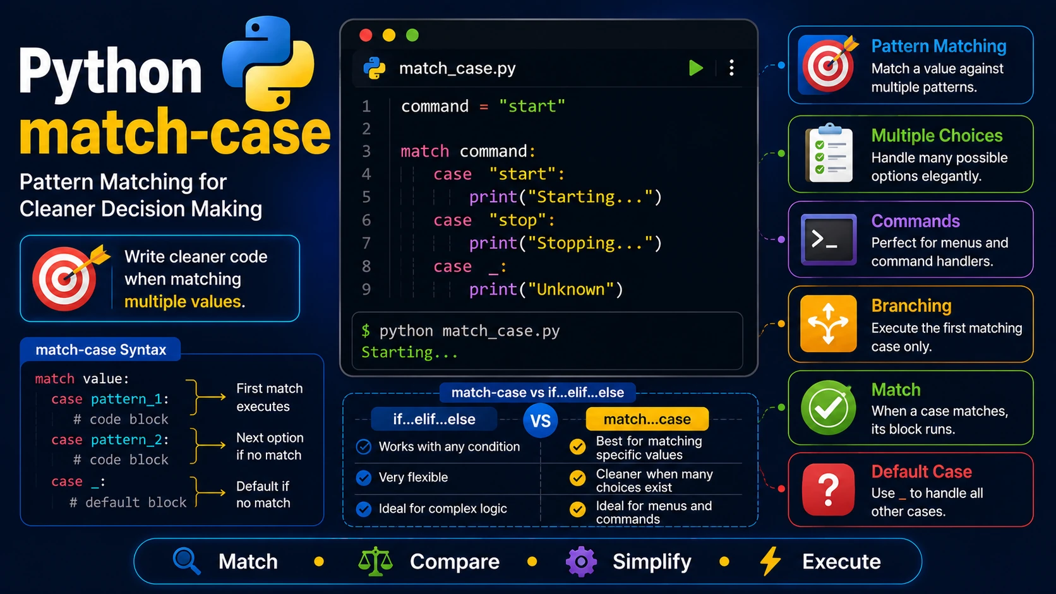Select the if...elif...else column tab
Viewport: 1056px width, 594px height.
tap(434, 419)
